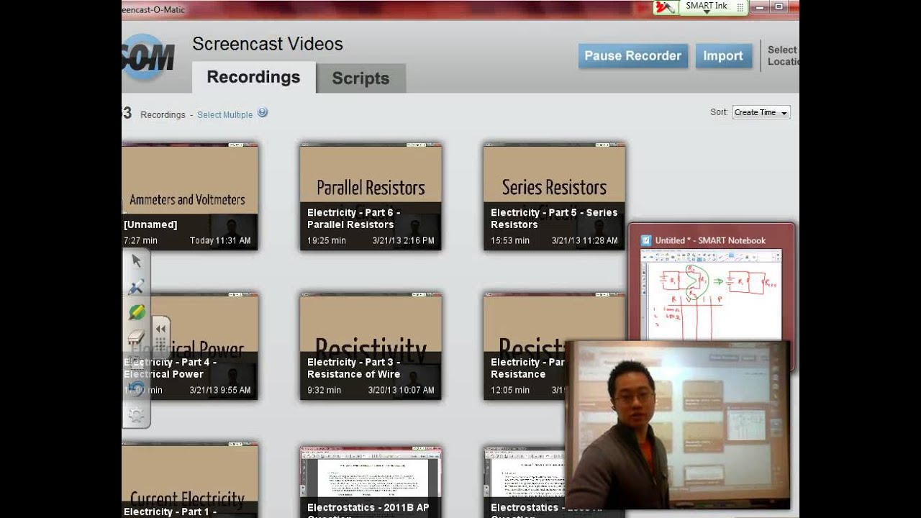Switch to the Scripts tab
The image size is (921, 518).
pyautogui.click(x=360, y=78)
